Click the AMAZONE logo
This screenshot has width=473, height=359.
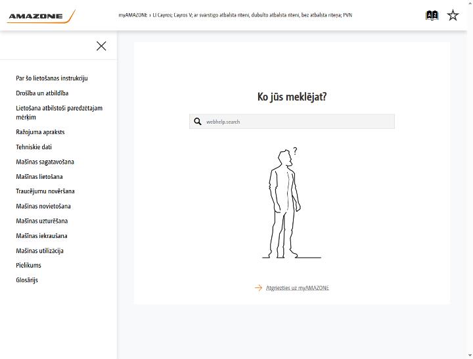pos(41,16)
